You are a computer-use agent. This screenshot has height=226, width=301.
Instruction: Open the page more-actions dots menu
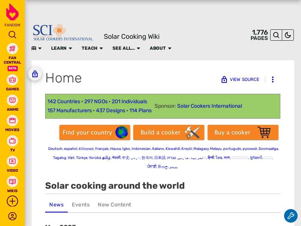coord(273,79)
